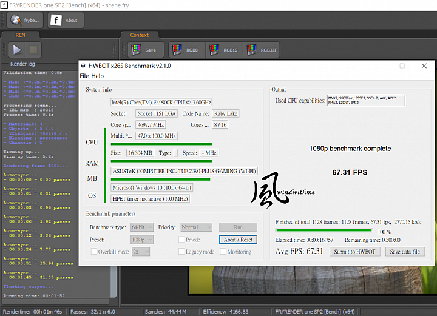This screenshot has height=316, width=437.
Task: Click Submit to HWBOT button
Action: (x=355, y=252)
